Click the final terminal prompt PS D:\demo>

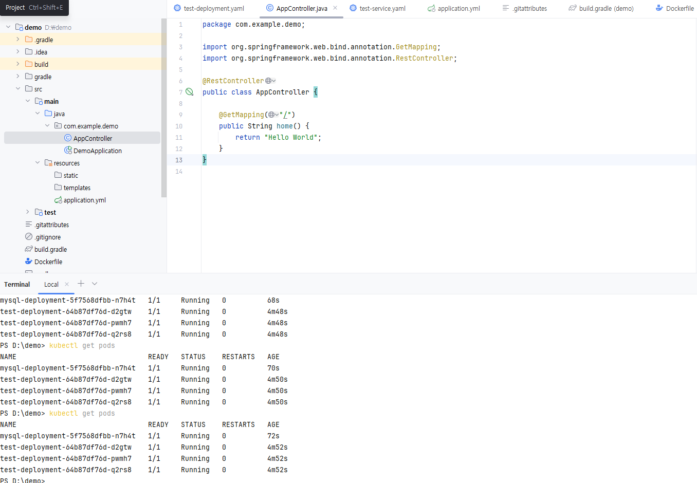pos(23,480)
